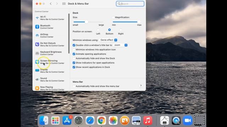Launch Preview from the Dock

pos(136,120)
